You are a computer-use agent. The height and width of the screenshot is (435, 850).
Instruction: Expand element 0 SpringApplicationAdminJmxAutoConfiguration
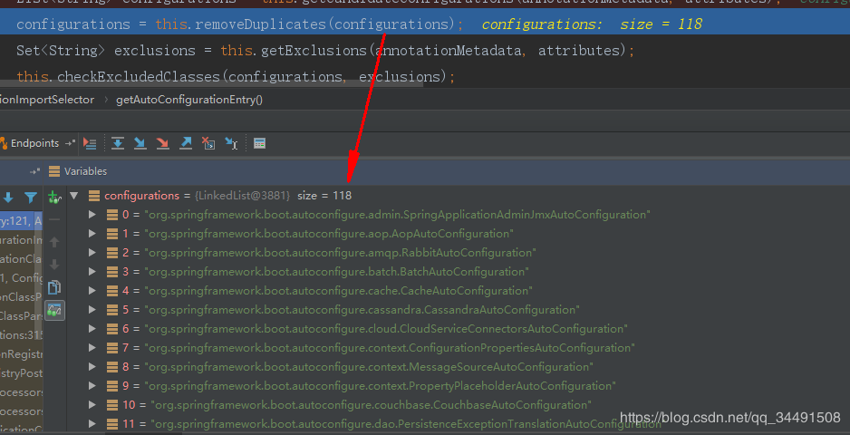92,214
